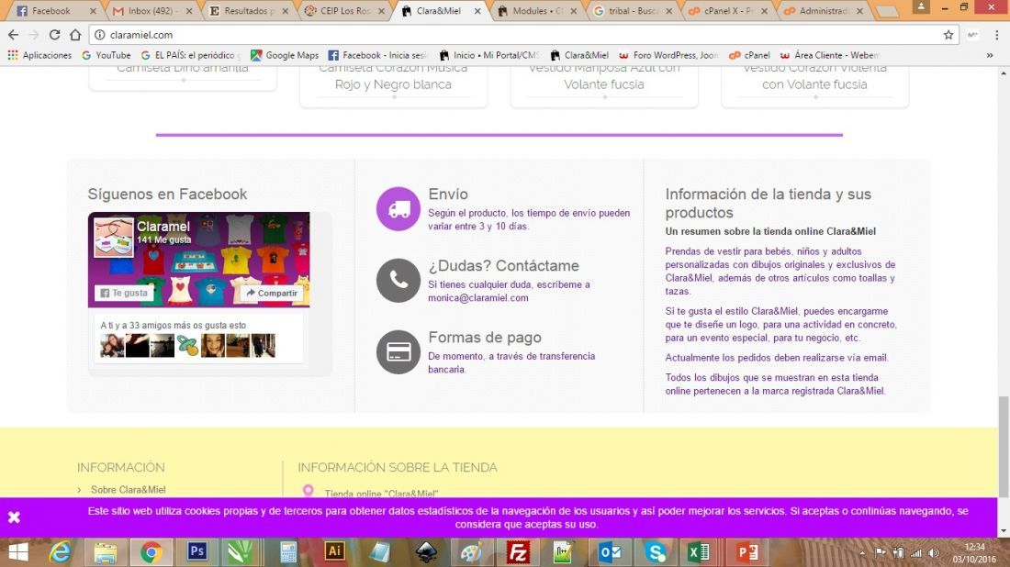Viewport: 1010px width, 567px height.
Task: Click the phone icon beside ¿Dudas? Contáctame
Action: (x=398, y=281)
